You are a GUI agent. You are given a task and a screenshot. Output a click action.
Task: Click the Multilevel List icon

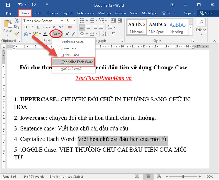point(102,21)
